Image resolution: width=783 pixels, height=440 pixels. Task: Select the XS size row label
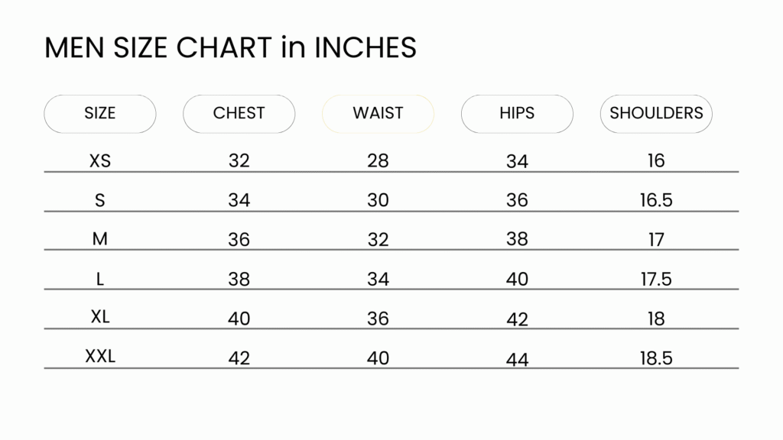(x=100, y=161)
